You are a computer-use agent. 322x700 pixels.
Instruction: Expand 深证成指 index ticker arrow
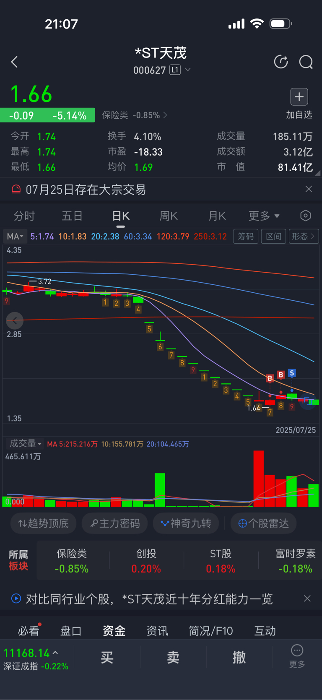point(55,653)
